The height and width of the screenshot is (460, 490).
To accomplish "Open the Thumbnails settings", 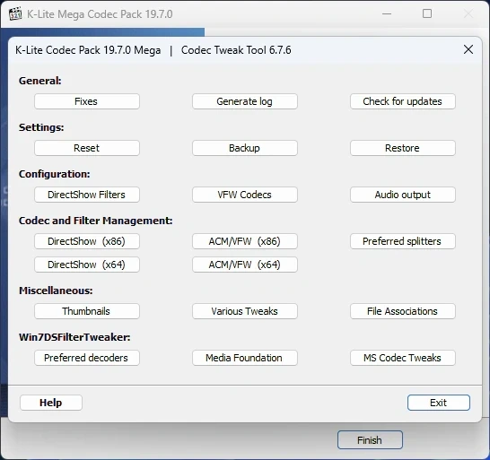I will (x=87, y=311).
